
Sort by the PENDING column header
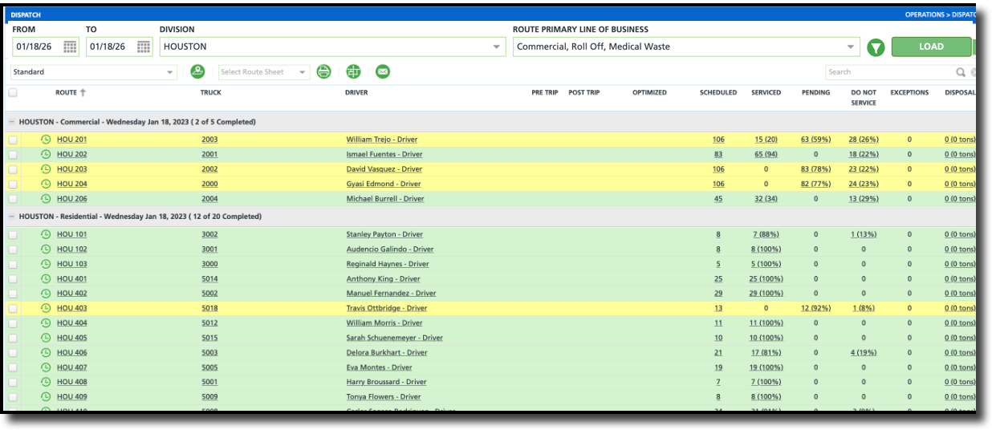coord(815,92)
